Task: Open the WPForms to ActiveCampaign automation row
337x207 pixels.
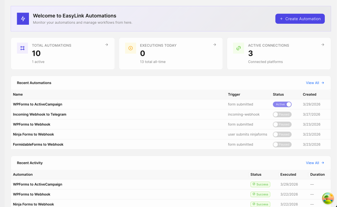Action: click(38, 104)
